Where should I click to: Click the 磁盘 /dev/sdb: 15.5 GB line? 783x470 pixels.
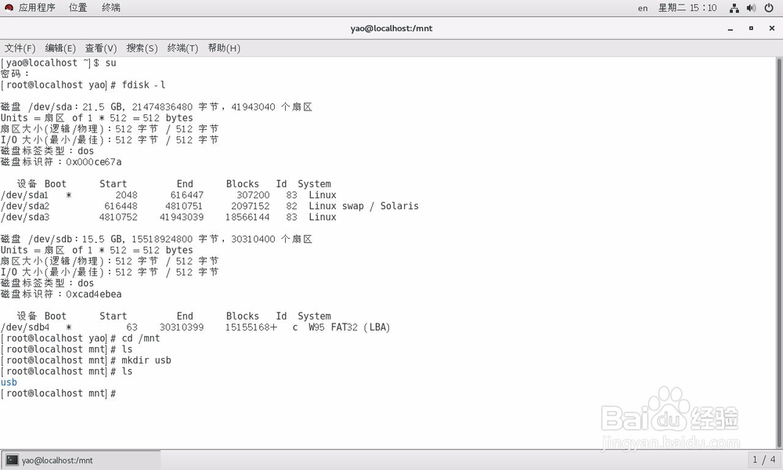pyautogui.click(x=157, y=239)
